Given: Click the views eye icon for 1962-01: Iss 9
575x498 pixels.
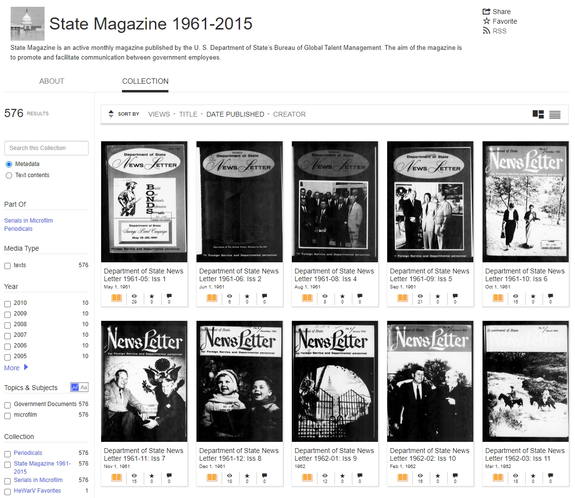Looking at the screenshot, I should [x=325, y=476].
